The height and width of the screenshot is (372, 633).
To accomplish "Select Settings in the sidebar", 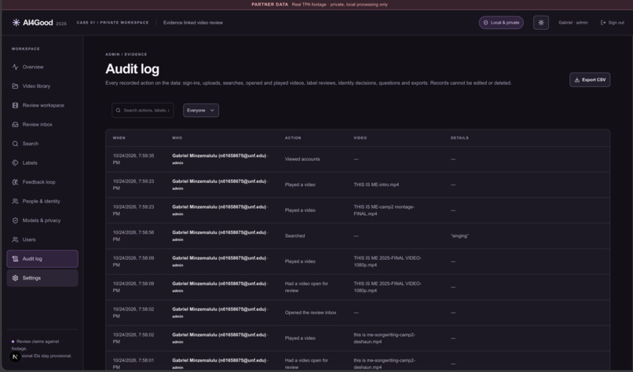I will pos(42,278).
